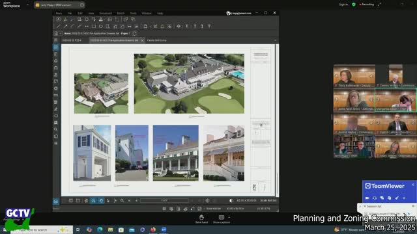Open the Search panel magnifier in sidebar

(x=55, y=129)
